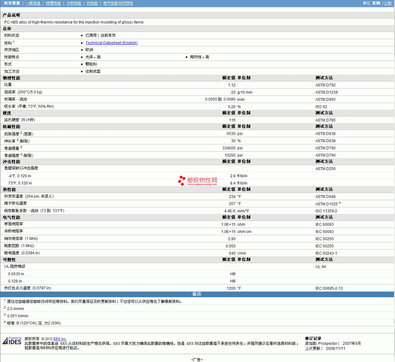This screenshot has width=395, height=362.
Task: Click footnote 3 text 0.051 in/min
Action: (18, 316)
